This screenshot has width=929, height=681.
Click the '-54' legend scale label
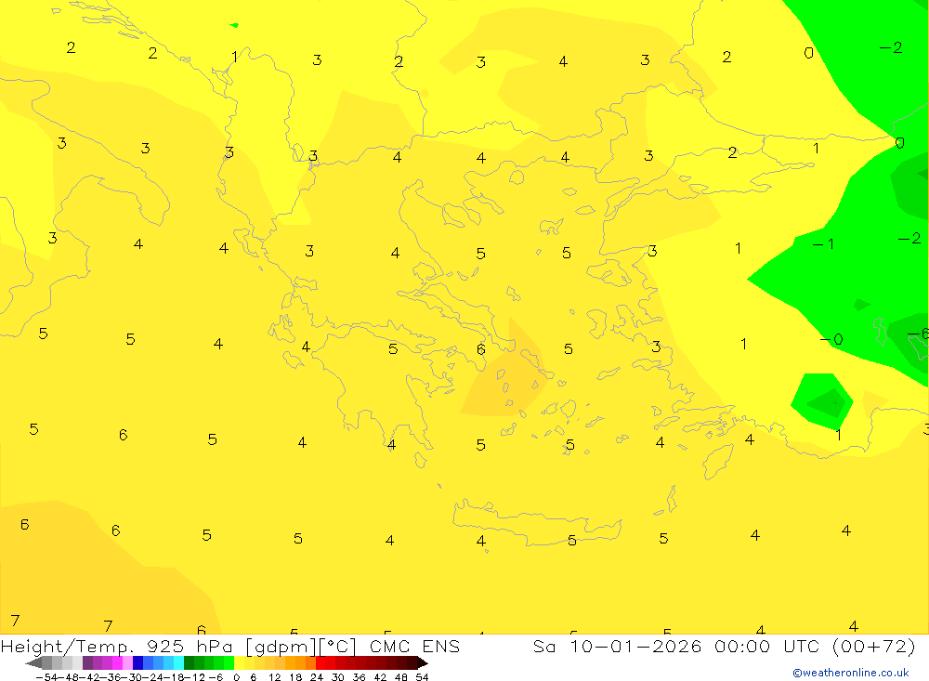pos(46,677)
